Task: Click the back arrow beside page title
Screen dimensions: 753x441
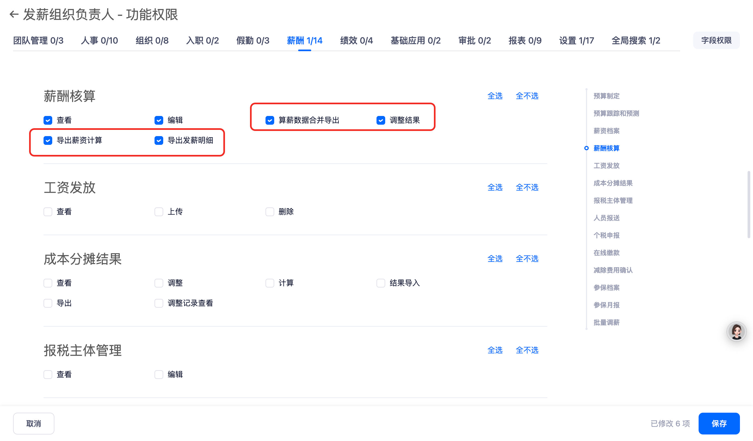Action: pyautogui.click(x=14, y=14)
